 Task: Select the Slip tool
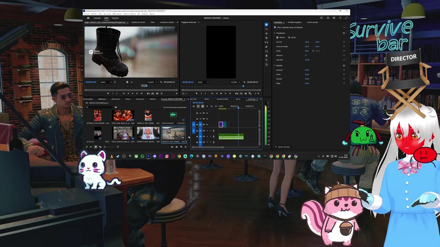[266, 42]
